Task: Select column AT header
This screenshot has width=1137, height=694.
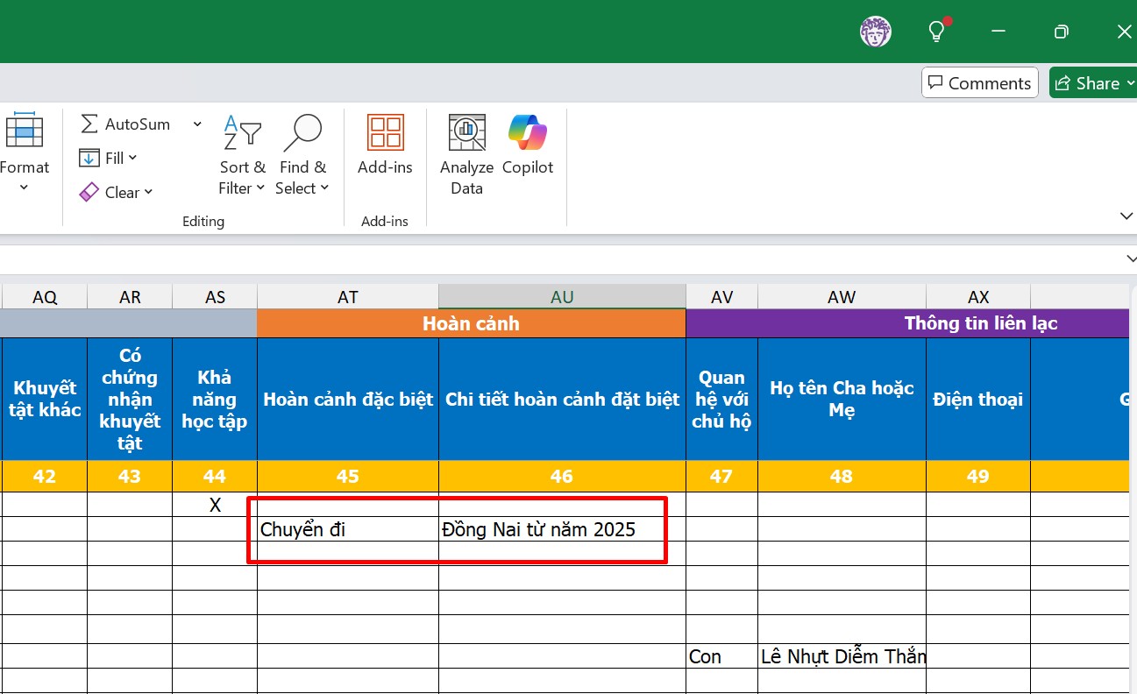Action: pyautogui.click(x=348, y=297)
